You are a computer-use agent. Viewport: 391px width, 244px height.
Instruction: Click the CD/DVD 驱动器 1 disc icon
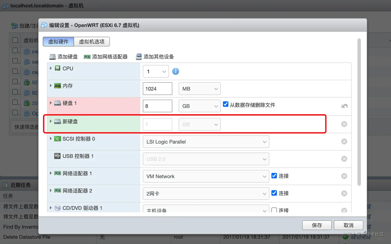(57, 208)
